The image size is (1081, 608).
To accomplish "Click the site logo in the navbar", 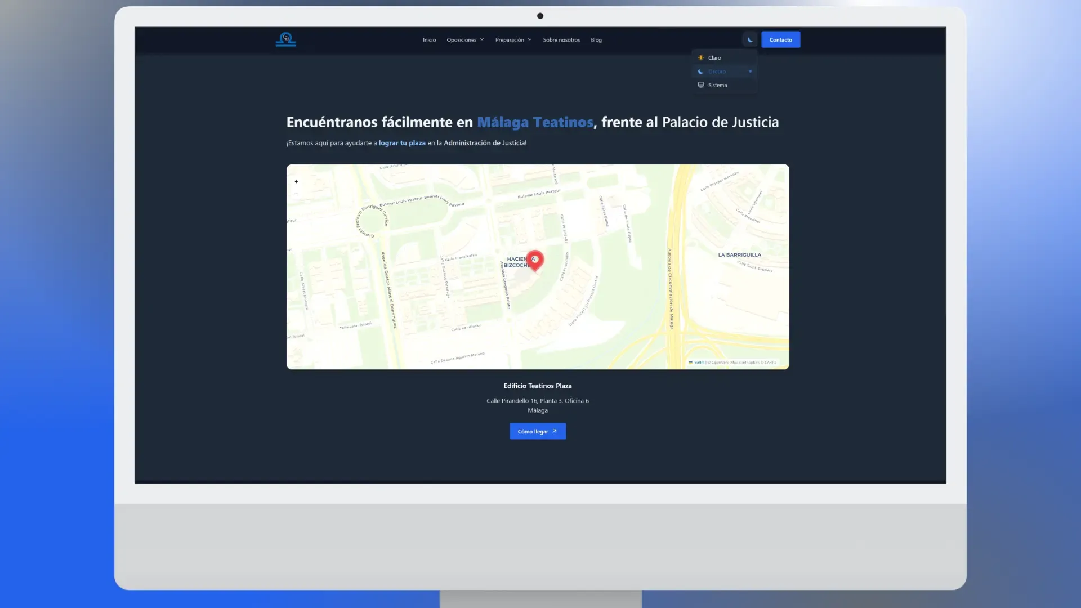I will coord(285,39).
